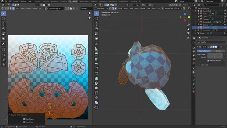Open the Render menu
This screenshot has height=128, width=227.
(x=16, y=1)
